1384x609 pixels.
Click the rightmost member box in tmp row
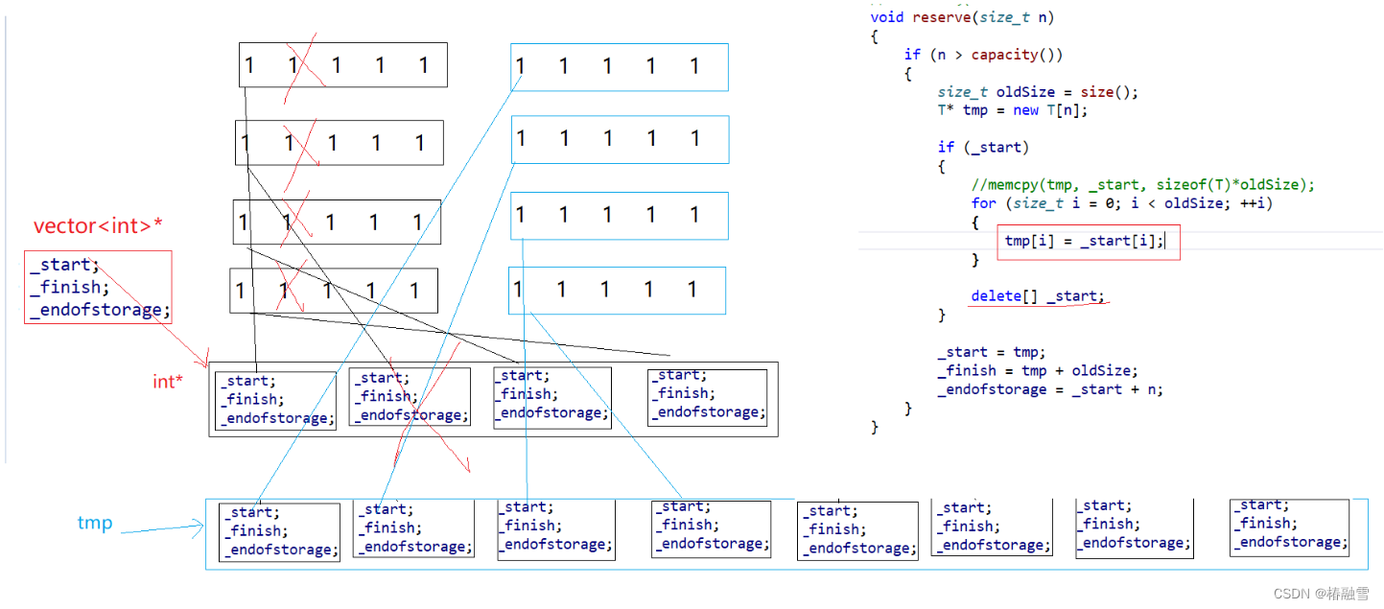pyautogui.click(x=1289, y=526)
